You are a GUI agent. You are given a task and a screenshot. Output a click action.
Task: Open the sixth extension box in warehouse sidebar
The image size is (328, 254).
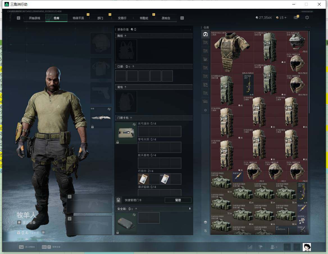tap(205, 85)
